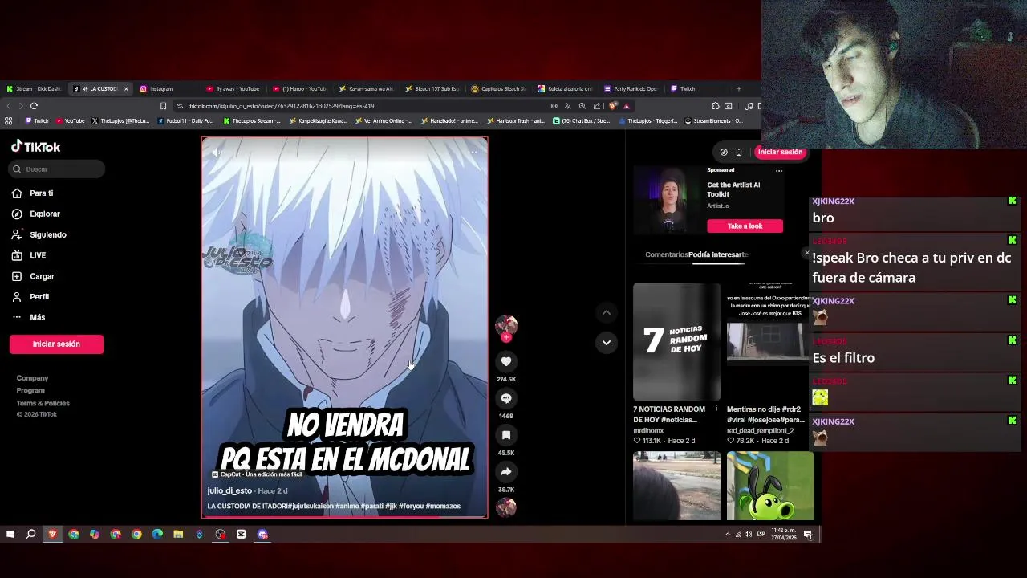
Task: Open the spinning sound disc below share
Action: (506, 507)
